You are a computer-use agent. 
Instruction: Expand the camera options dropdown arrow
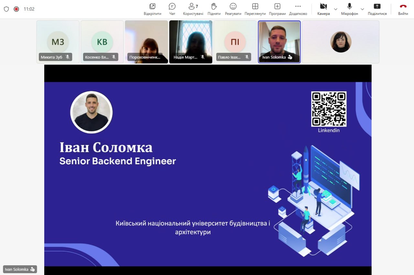(335, 9)
